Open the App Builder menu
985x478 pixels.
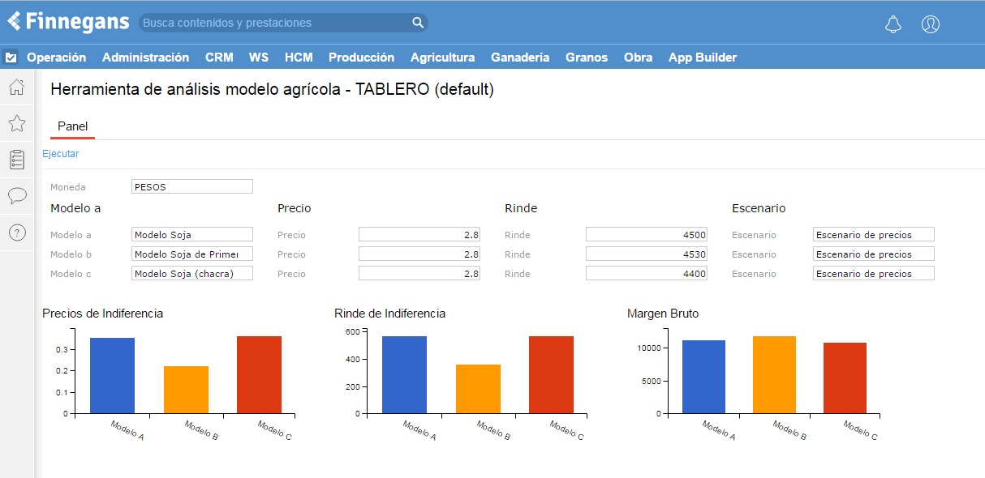[702, 58]
